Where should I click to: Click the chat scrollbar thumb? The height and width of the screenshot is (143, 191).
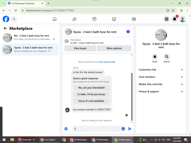click(x=132, y=96)
